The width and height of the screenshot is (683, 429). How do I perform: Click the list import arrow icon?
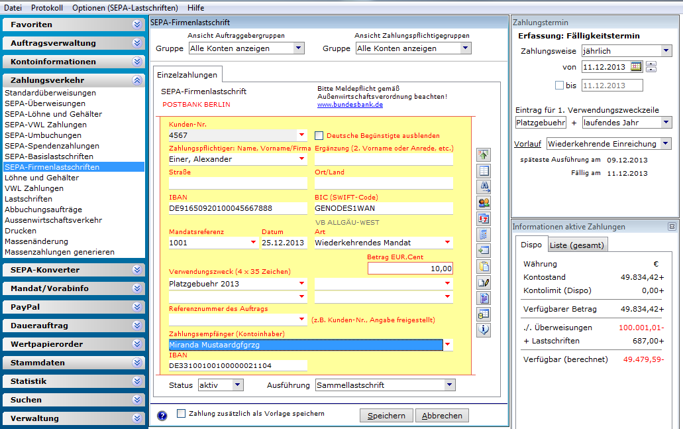[484, 250]
